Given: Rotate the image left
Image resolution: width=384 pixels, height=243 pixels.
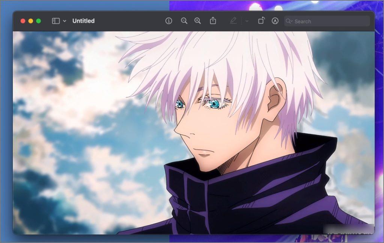Looking at the screenshot, I should pos(261,21).
